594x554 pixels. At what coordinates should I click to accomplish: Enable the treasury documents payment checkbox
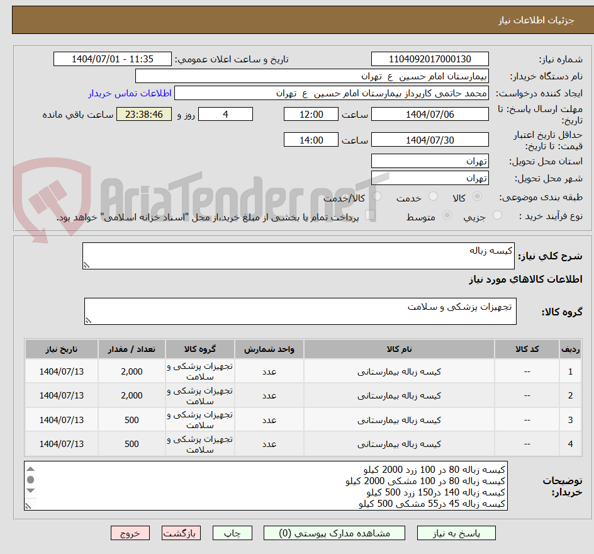371,214
